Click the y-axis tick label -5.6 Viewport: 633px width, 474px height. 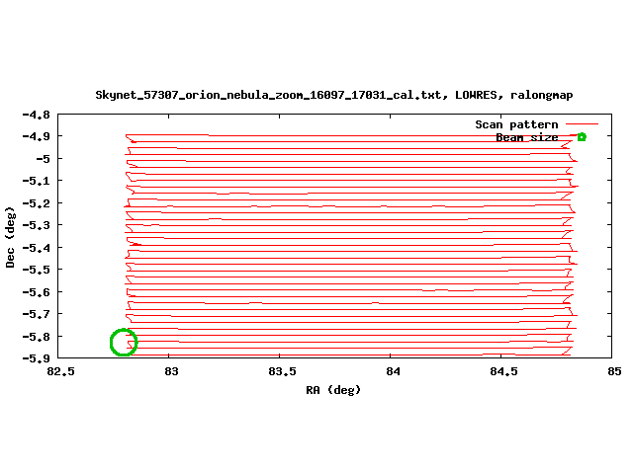pyautogui.click(x=36, y=292)
